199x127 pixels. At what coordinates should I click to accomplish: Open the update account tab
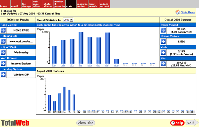tap(104, 4)
